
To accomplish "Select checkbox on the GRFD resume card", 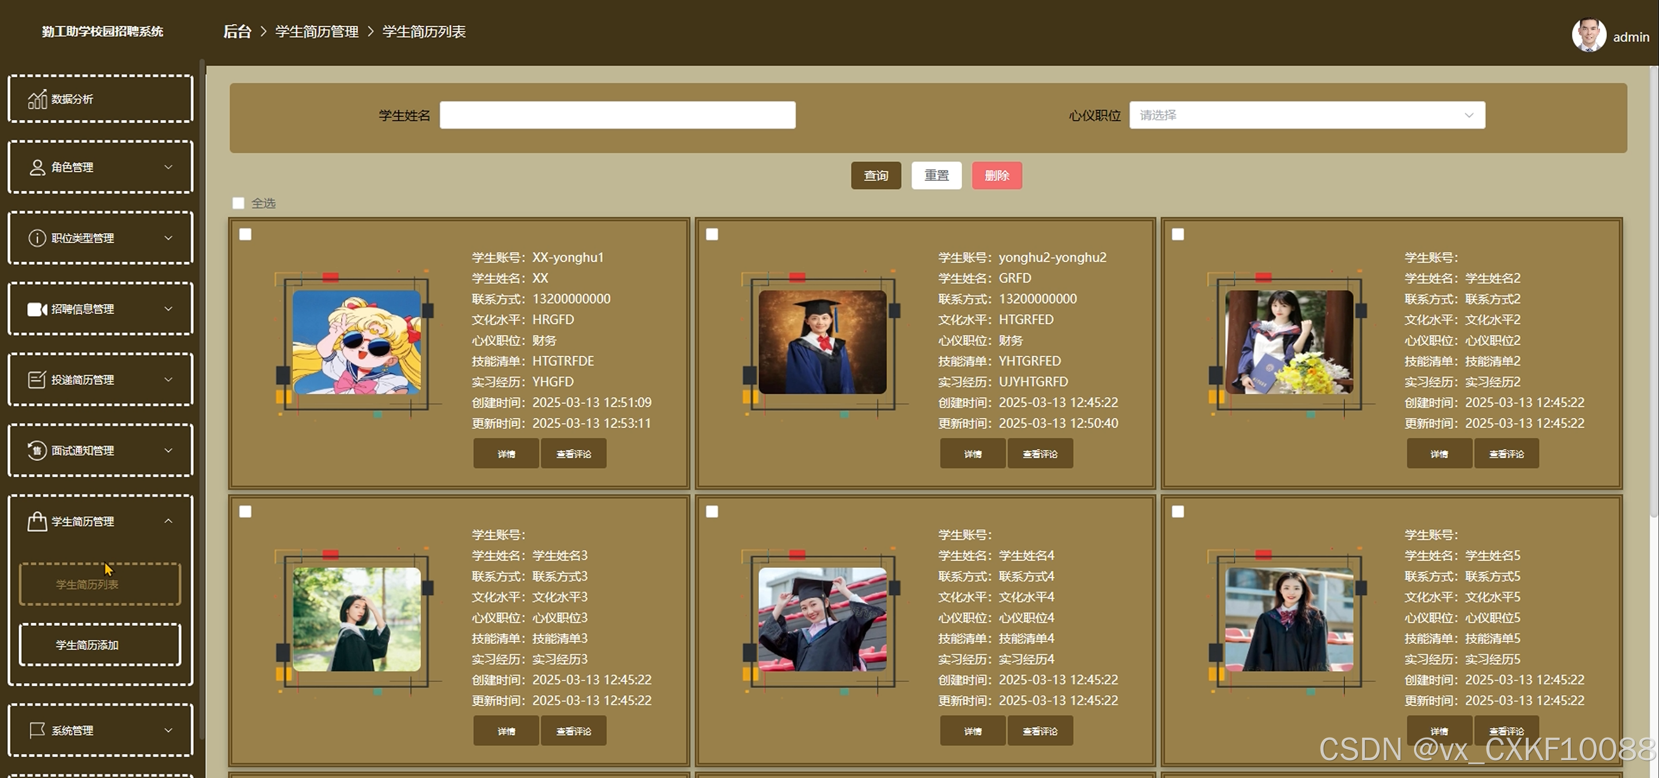I will (x=712, y=234).
